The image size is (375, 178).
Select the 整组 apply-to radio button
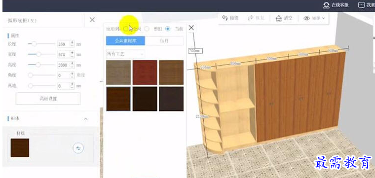[147, 29]
